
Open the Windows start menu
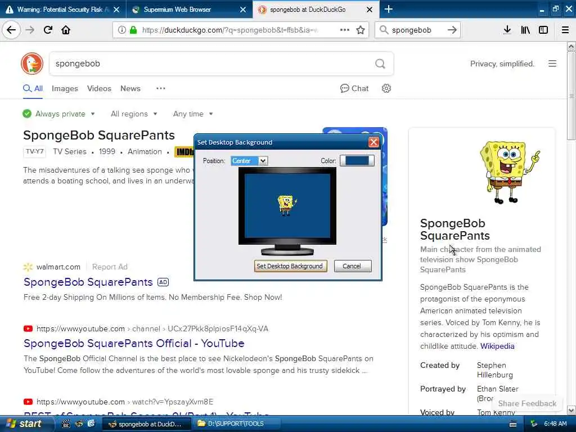click(25, 424)
